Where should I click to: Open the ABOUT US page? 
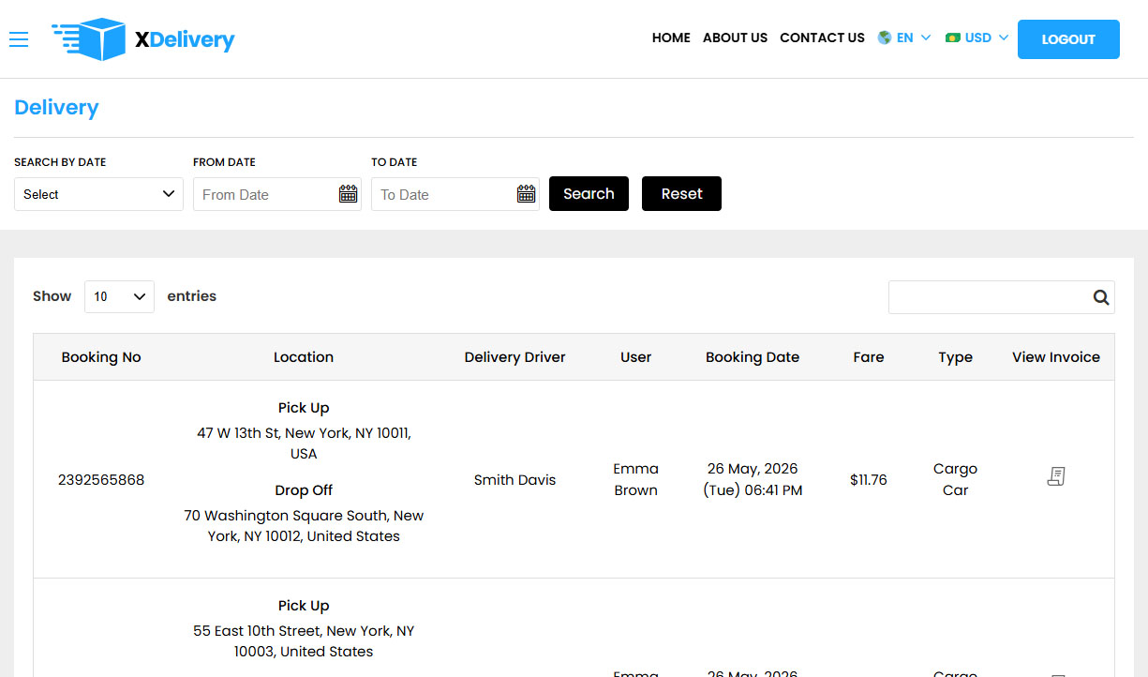click(x=735, y=38)
